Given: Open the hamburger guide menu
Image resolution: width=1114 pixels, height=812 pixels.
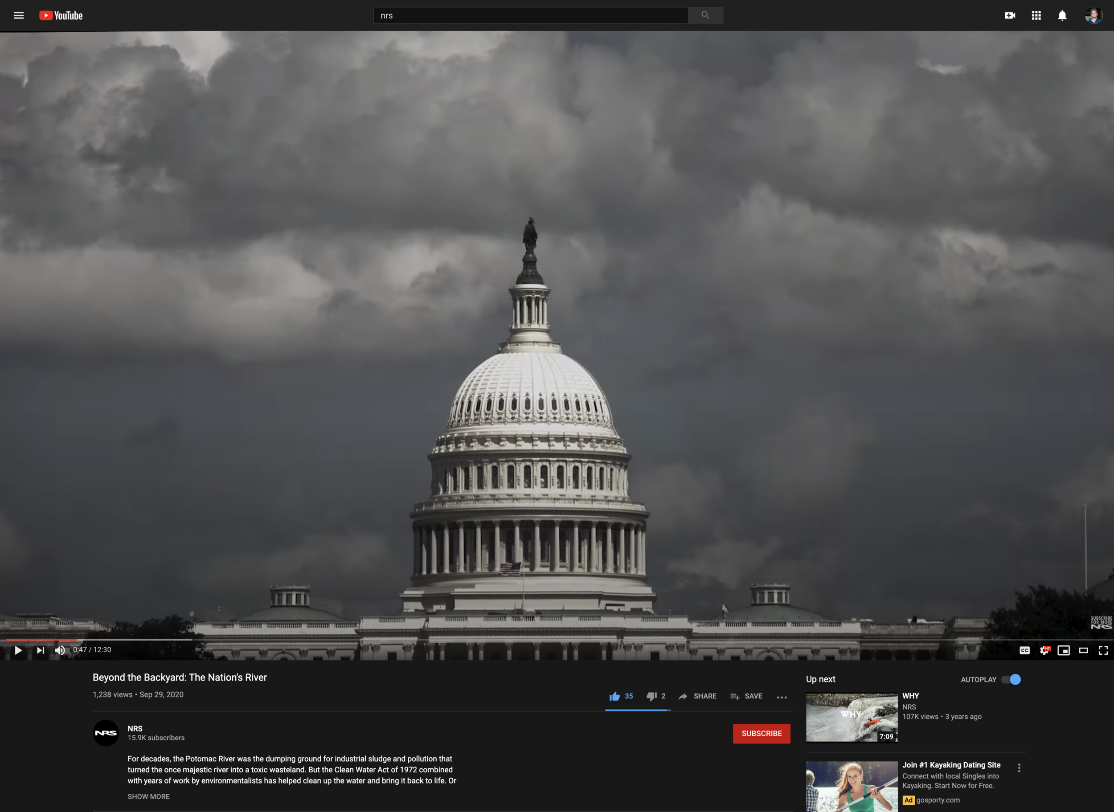Looking at the screenshot, I should [19, 15].
